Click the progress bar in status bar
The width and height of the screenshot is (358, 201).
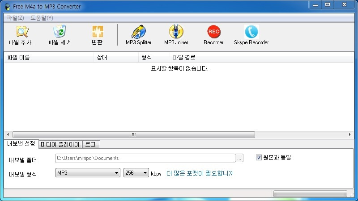tap(310, 194)
